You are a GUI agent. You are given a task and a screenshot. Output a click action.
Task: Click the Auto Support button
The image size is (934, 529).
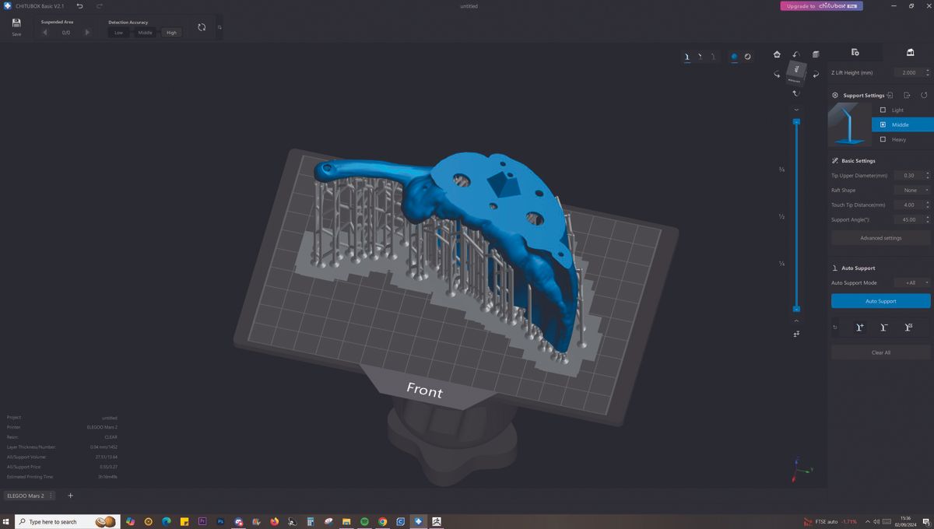pos(880,300)
